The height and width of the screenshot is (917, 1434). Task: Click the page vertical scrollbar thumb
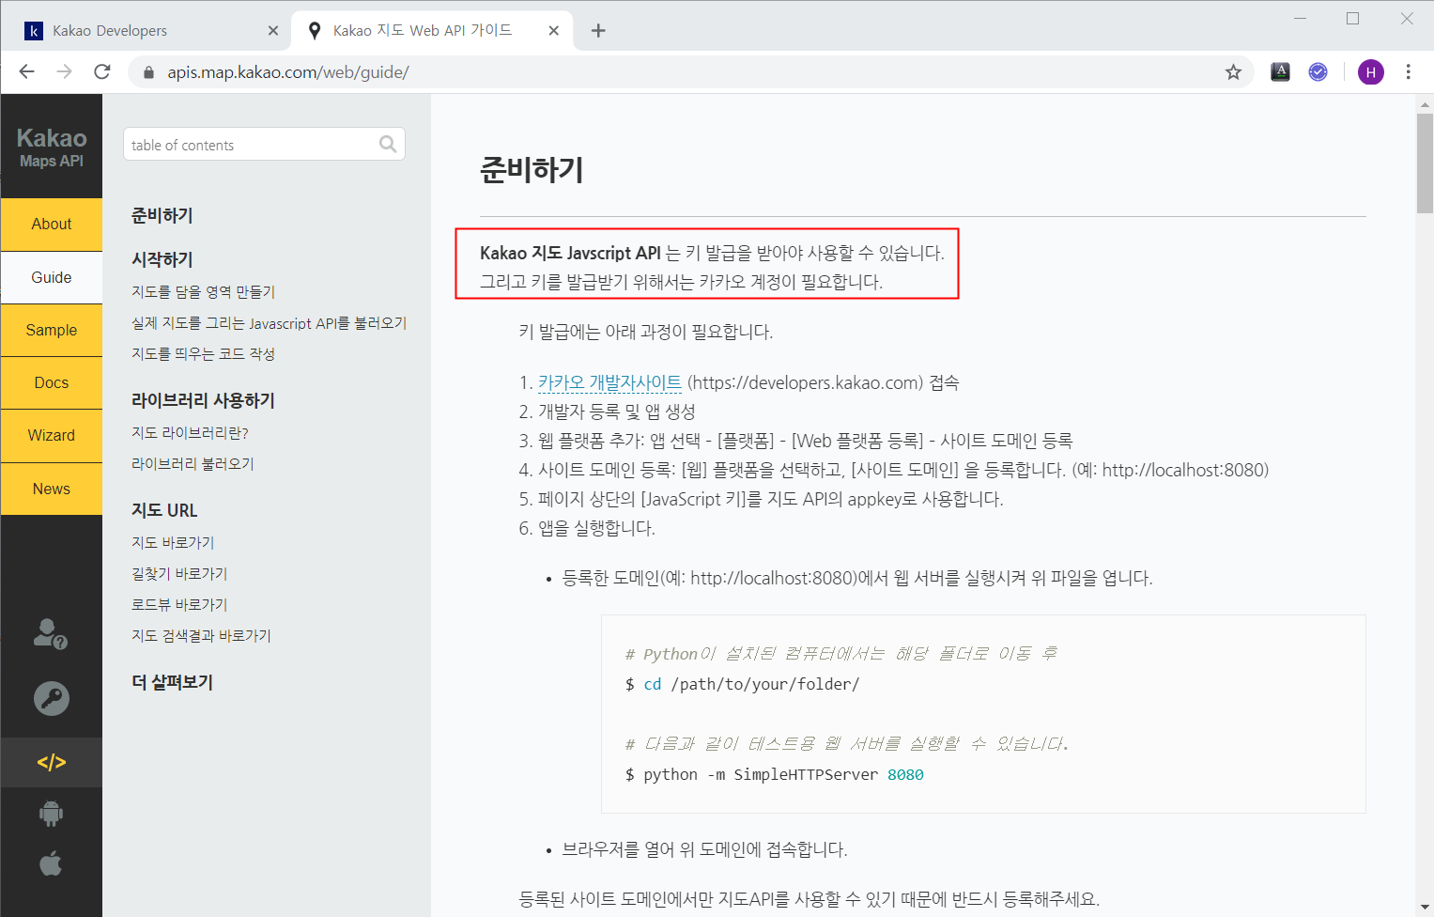tap(1425, 163)
